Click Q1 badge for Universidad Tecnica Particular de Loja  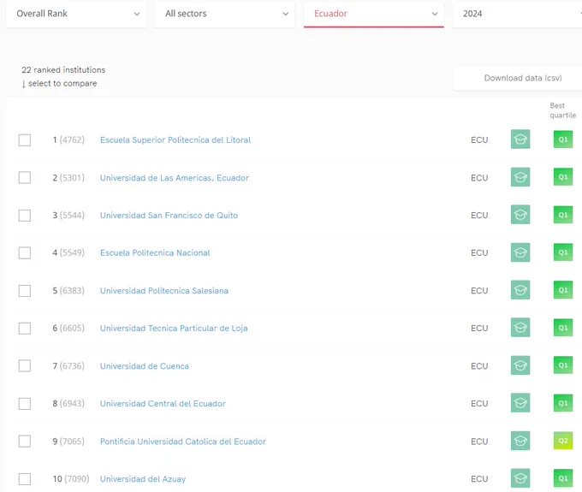pyautogui.click(x=563, y=328)
